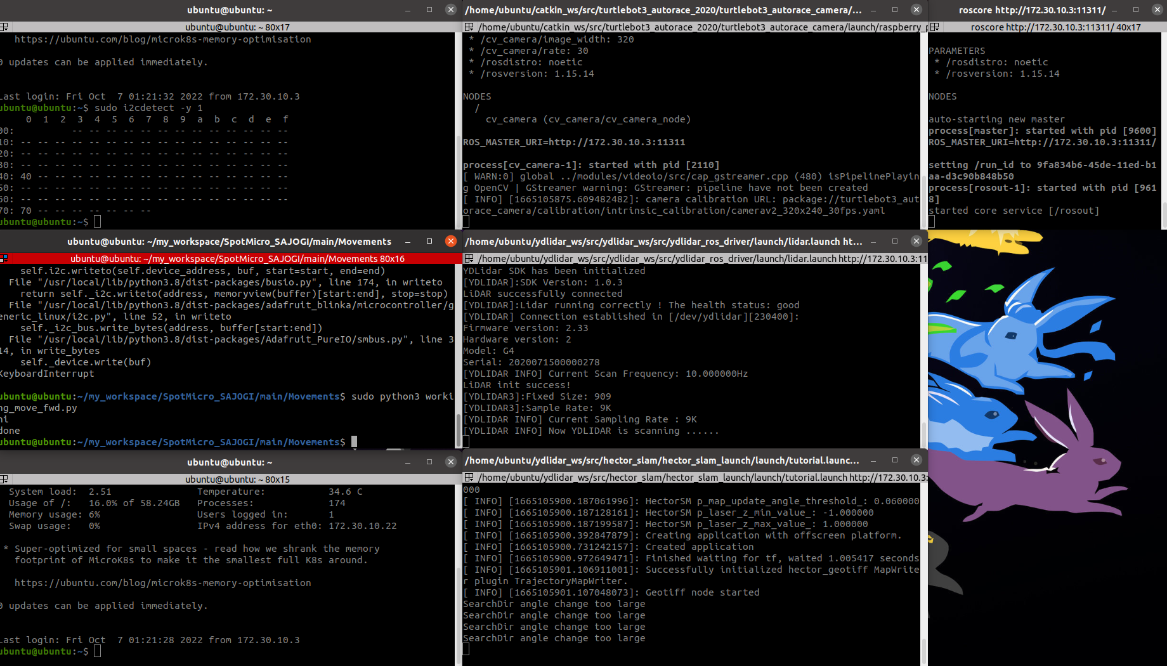Image resolution: width=1167 pixels, height=666 pixels.
Task: Close the top-left ubuntu@ubuntu terminal window
Action: (x=451, y=10)
